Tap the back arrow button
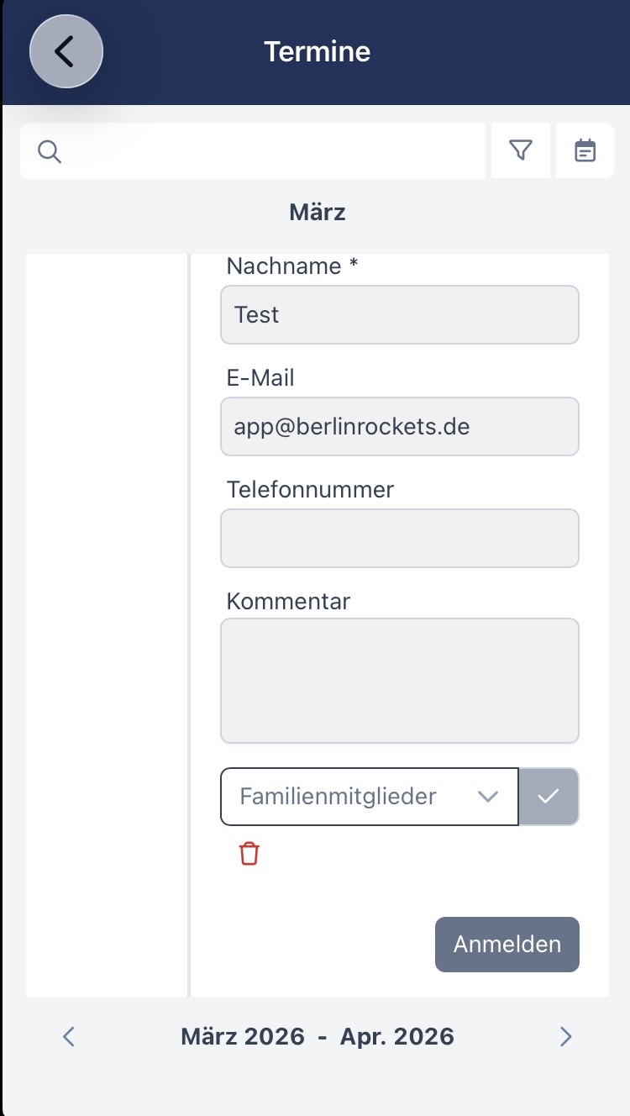This screenshot has width=630, height=1116. point(66,52)
